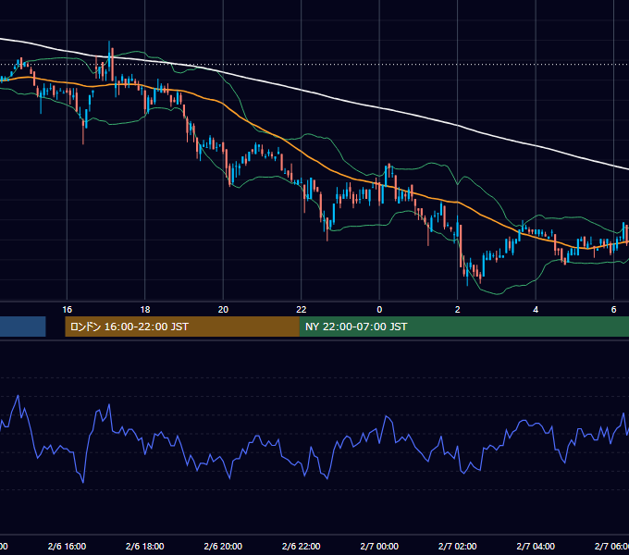Screen dimensions: 629x555
Task: Click the 2/6 18:00 time label
Action: pyautogui.click(x=145, y=546)
